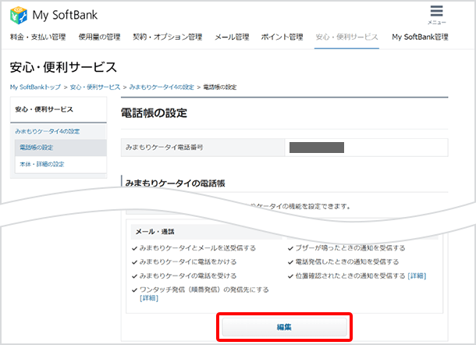Click みまもりケータイの電話を受ける text
Screen dimensions: 476x345
click(187, 276)
